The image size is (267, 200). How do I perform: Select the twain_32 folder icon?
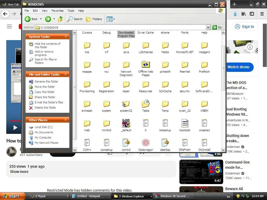(x=185, y=104)
